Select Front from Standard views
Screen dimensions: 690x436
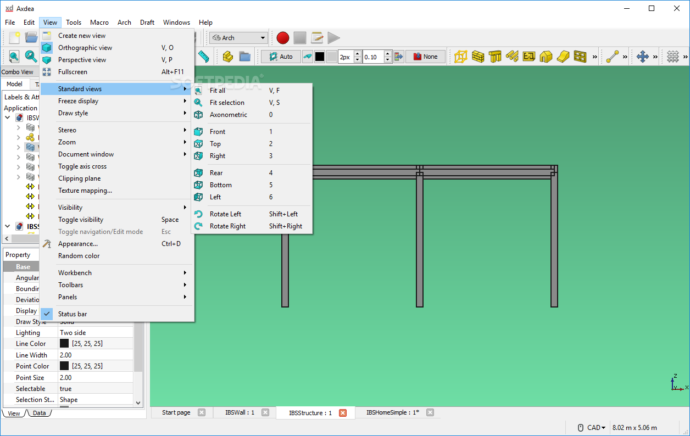click(x=252, y=132)
